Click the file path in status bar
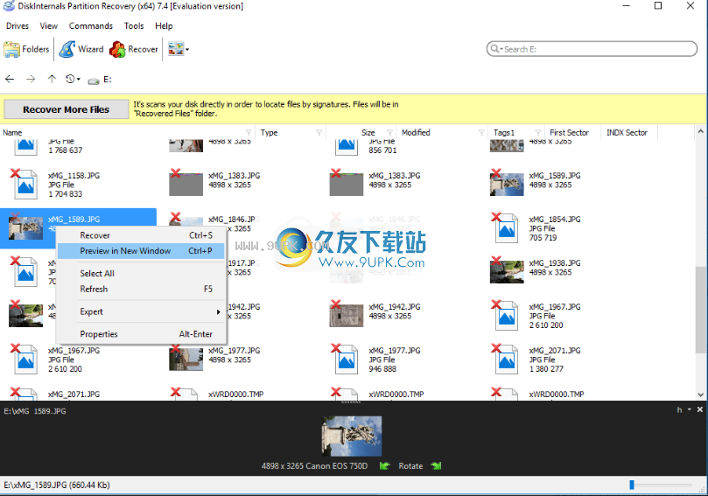The width and height of the screenshot is (708, 496). (x=57, y=486)
